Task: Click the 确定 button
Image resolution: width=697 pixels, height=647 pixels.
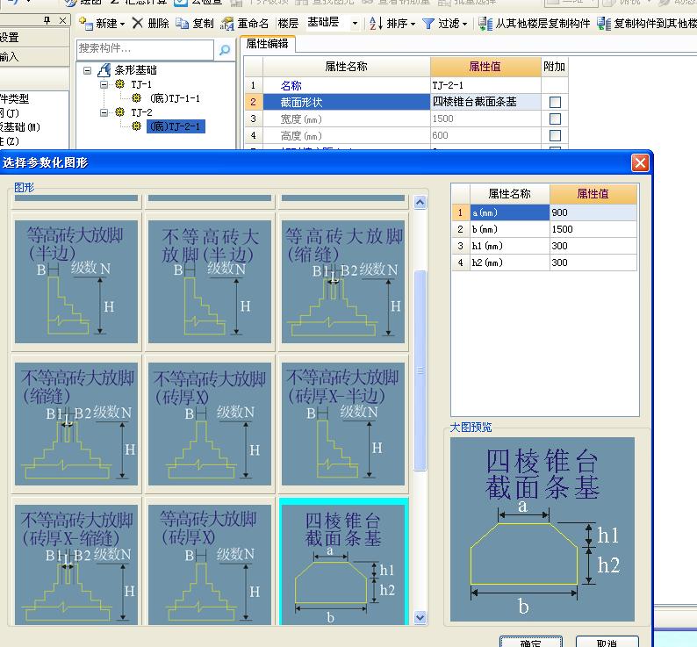Action: click(531, 642)
